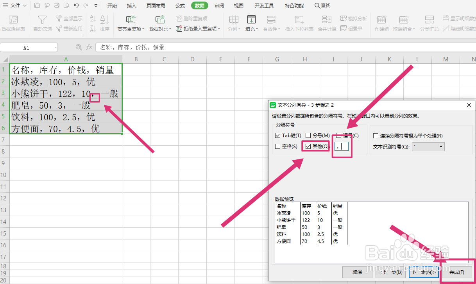Open the 数据透视表 pivot table tool
The width and height of the screenshot is (476, 284).
coord(14,23)
